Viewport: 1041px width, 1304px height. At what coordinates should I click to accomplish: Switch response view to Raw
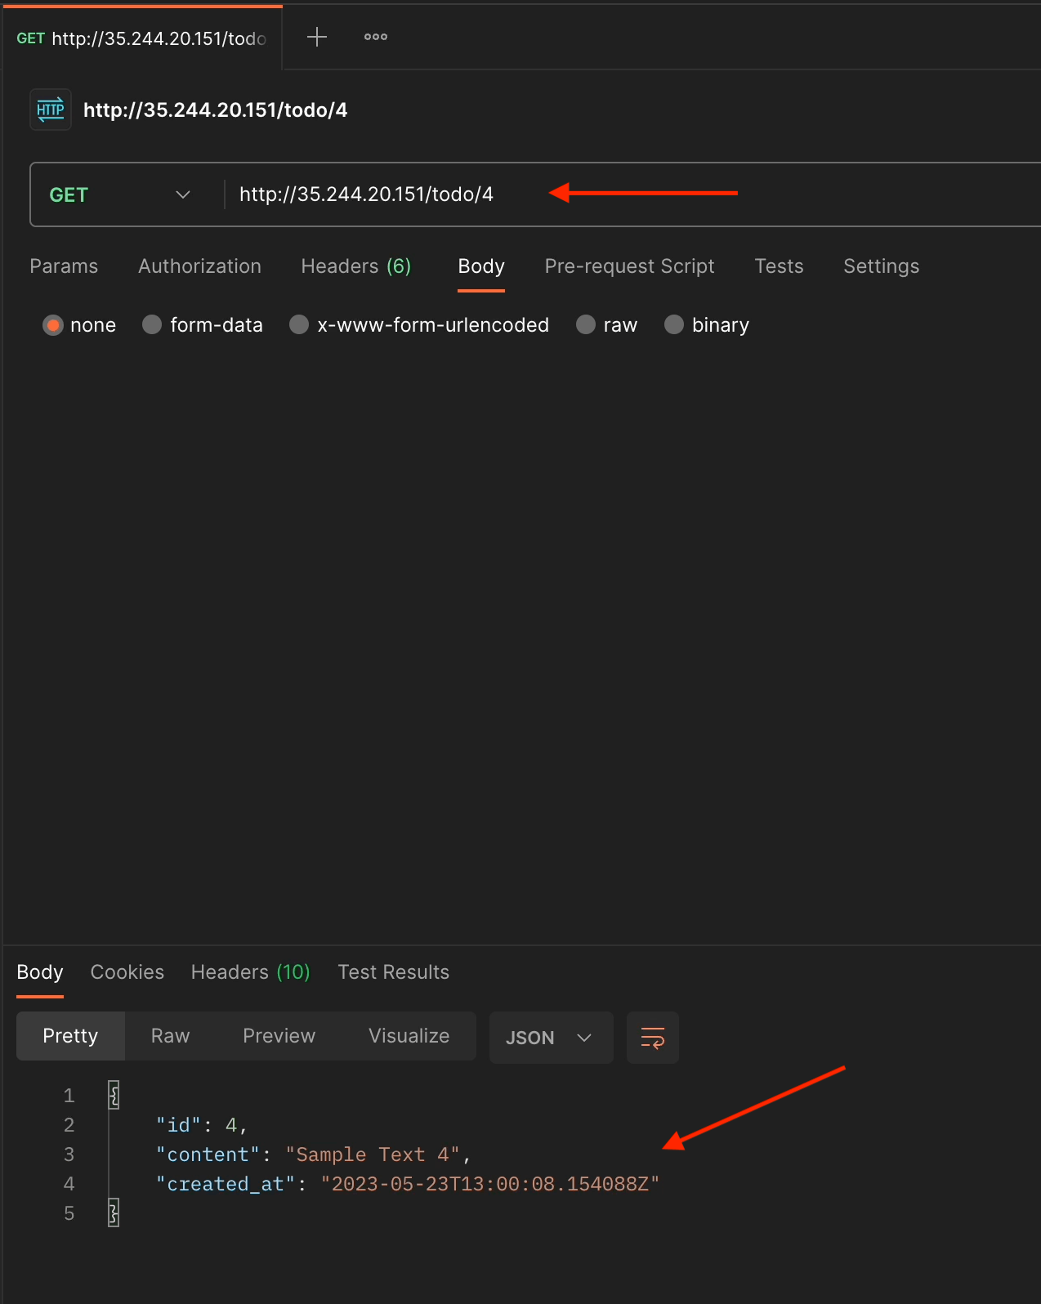click(170, 1036)
